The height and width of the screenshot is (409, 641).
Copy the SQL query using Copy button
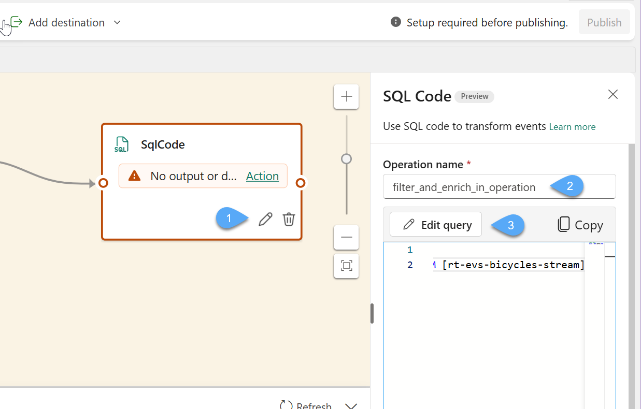tap(580, 225)
